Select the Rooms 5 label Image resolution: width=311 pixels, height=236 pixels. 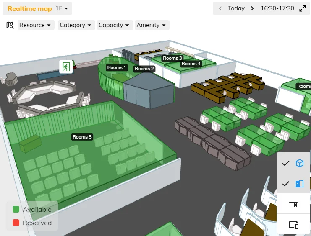[82, 137]
